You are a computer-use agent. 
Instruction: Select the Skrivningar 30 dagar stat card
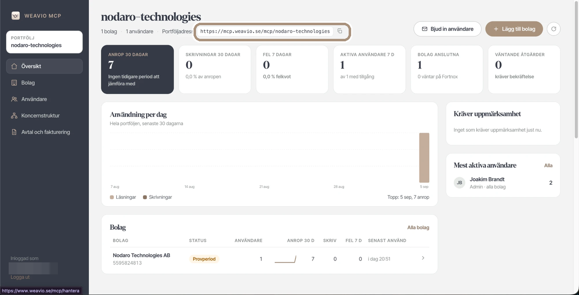point(215,69)
